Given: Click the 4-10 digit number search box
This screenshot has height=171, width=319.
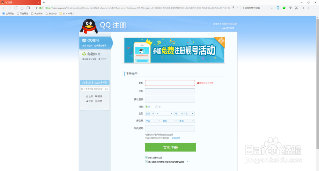Looking at the screenshot, I should coord(93,89).
